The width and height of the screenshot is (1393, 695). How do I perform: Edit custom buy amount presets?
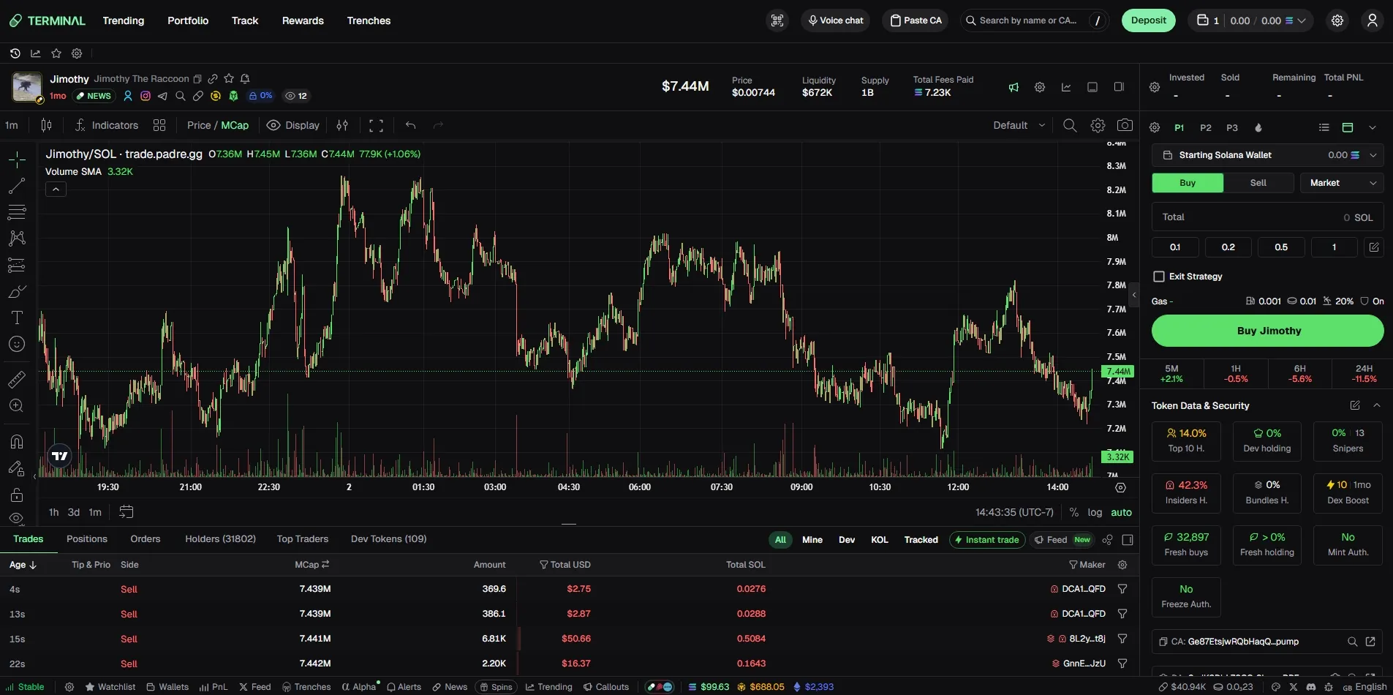[1374, 247]
